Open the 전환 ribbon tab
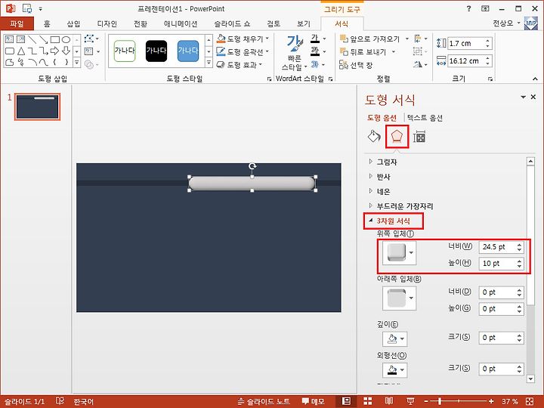544x408 pixels. 141,23
